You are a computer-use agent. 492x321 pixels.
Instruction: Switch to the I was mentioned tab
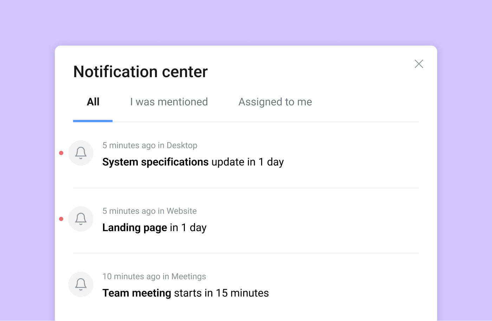tap(169, 102)
